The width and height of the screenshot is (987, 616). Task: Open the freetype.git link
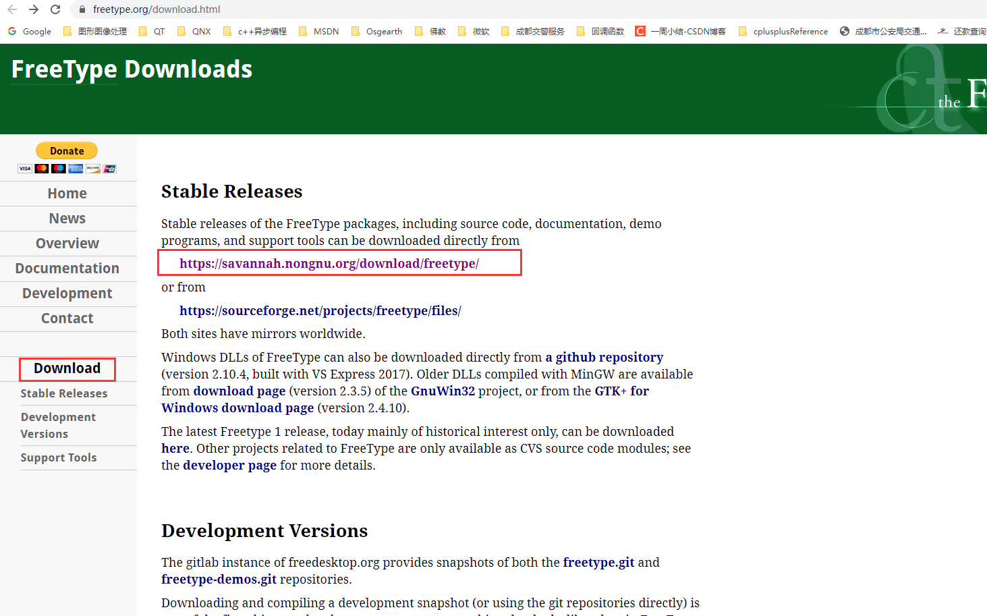click(598, 562)
